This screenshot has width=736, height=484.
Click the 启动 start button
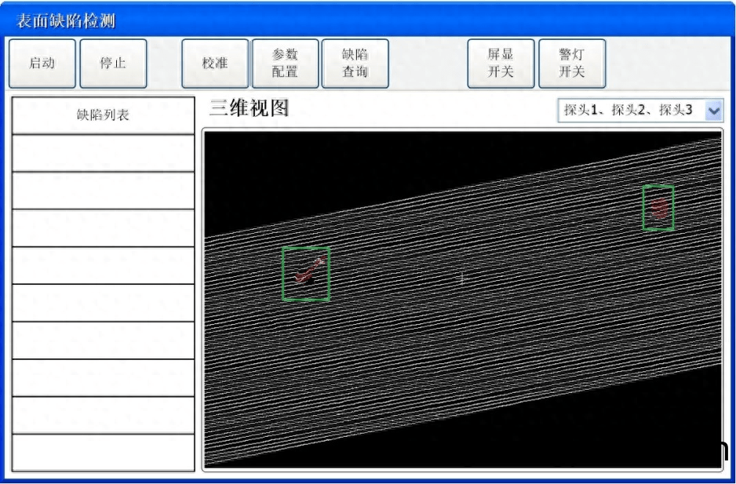[42, 64]
